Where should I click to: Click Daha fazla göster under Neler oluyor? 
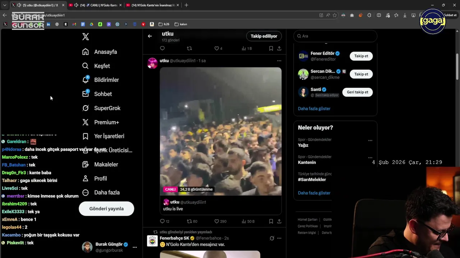click(314, 193)
